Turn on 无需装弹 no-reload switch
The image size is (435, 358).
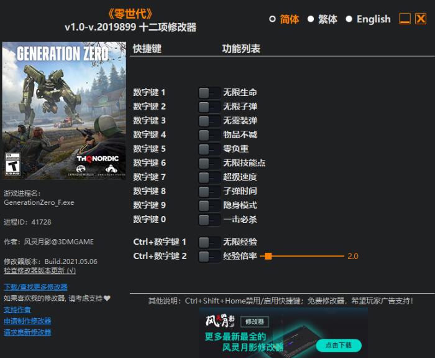[x=209, y=121]
